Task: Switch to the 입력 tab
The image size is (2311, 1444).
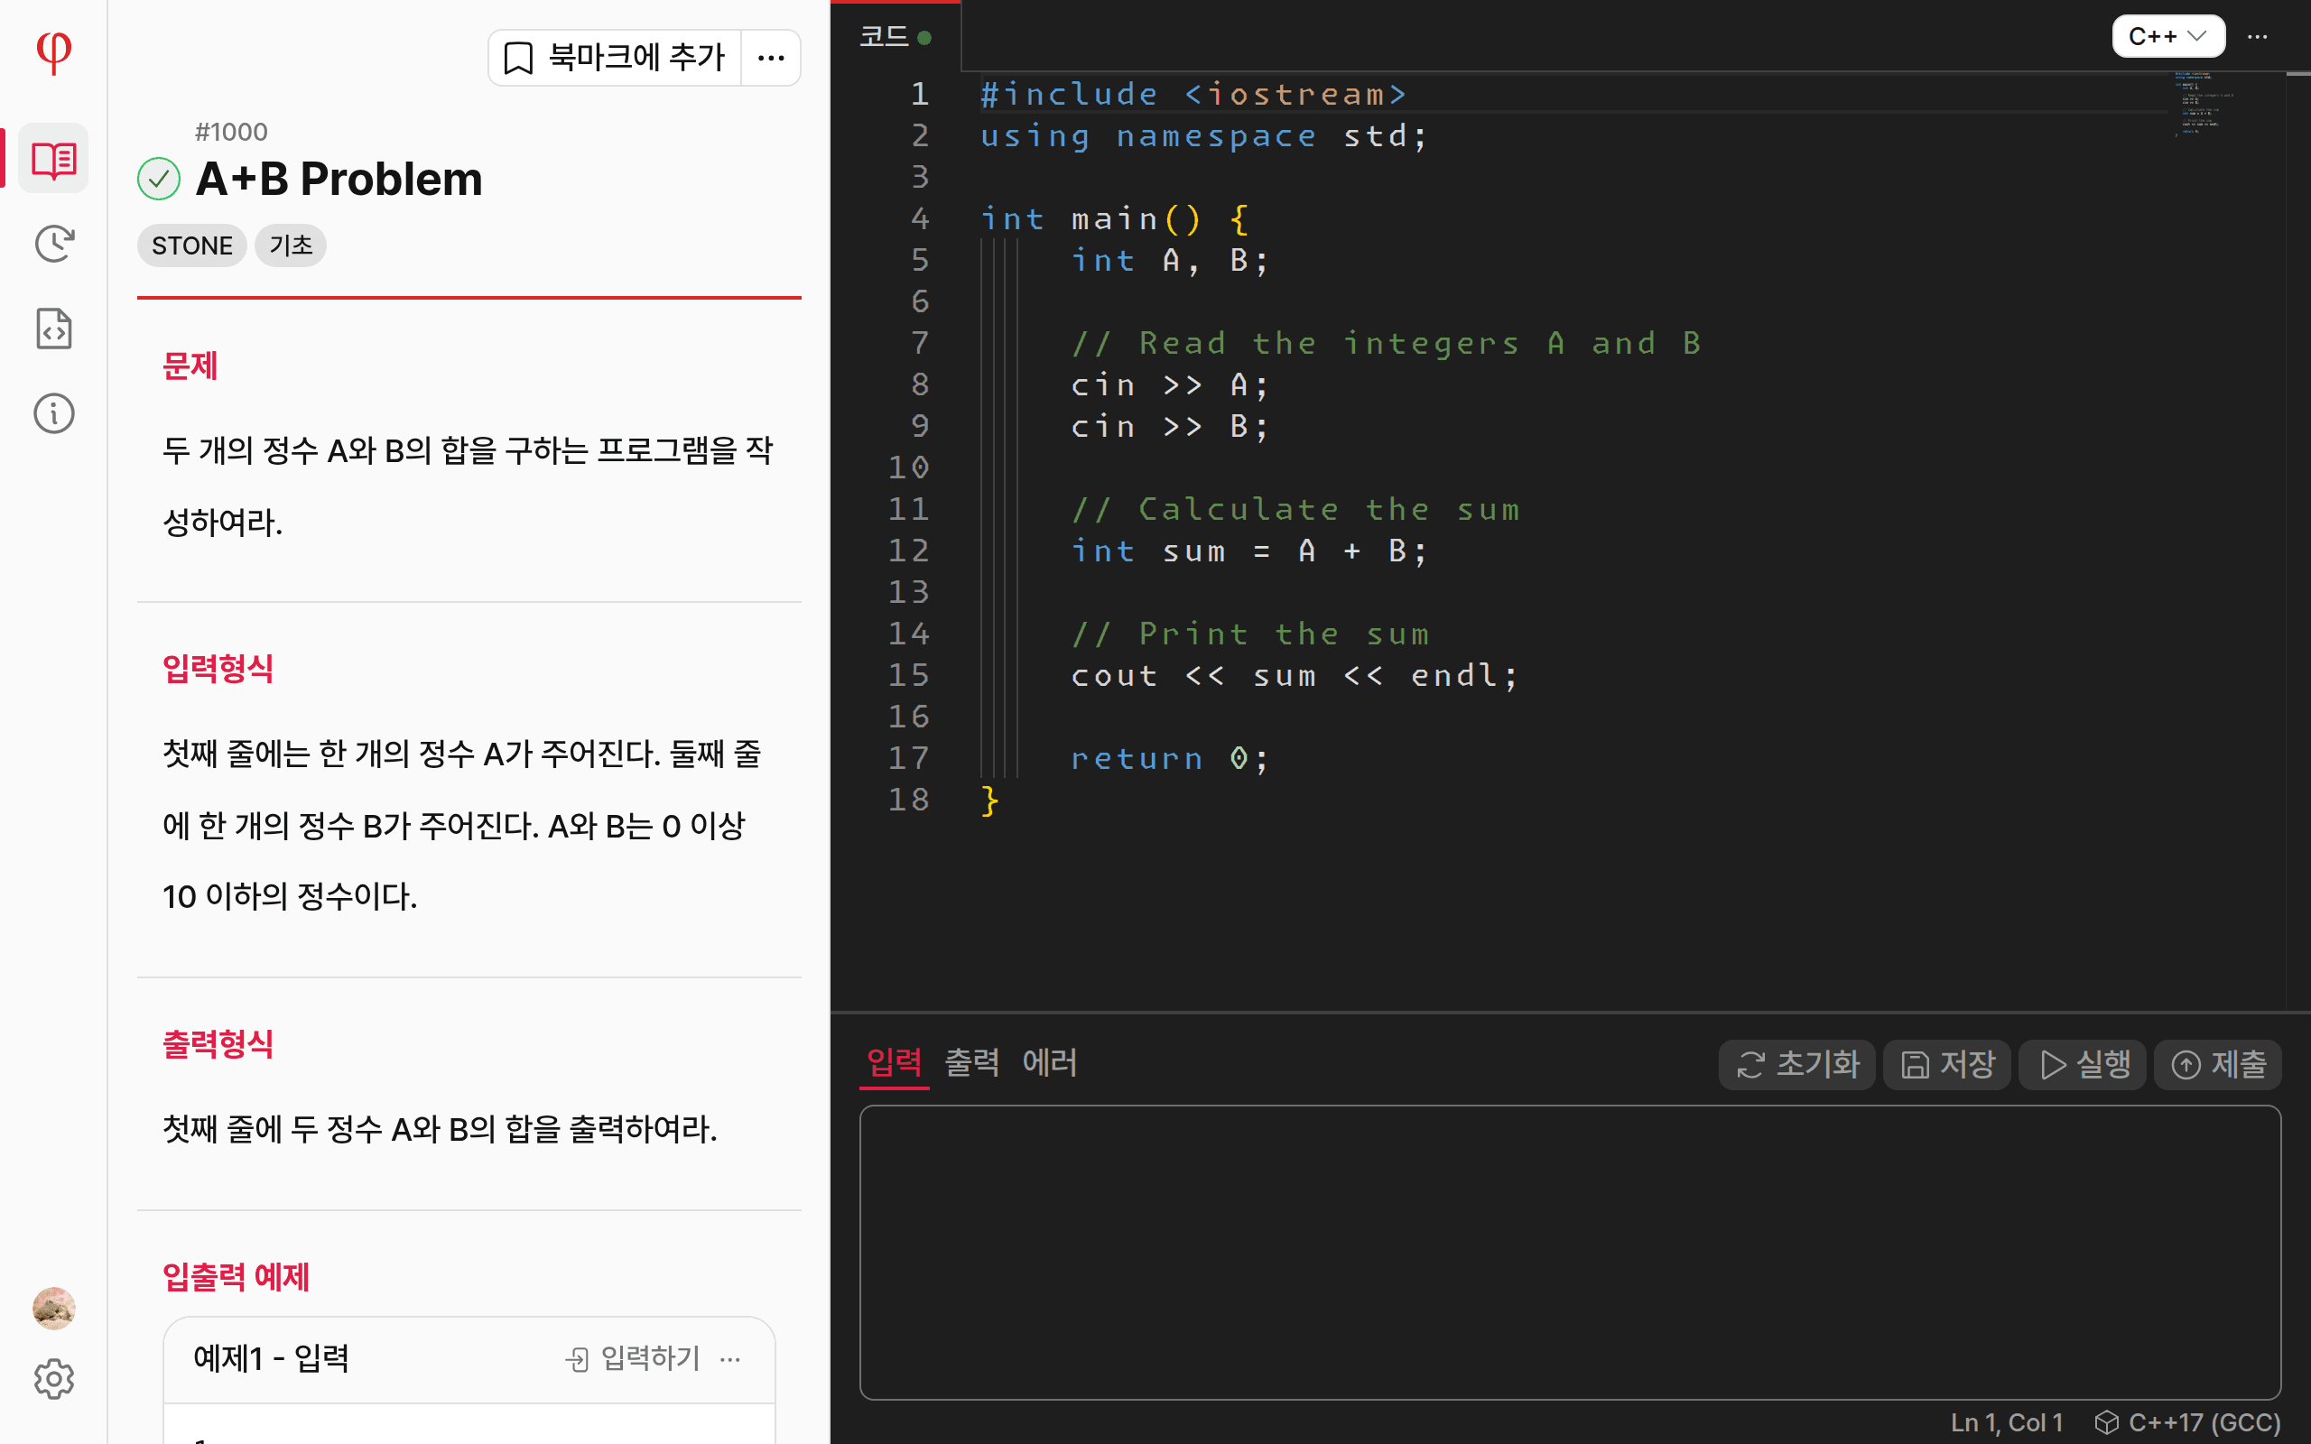Action: [894, 1063]
